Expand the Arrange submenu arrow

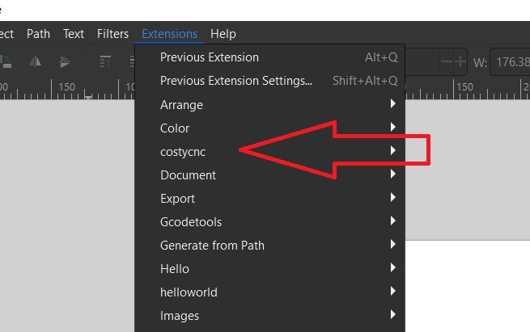tap(392, 105)
